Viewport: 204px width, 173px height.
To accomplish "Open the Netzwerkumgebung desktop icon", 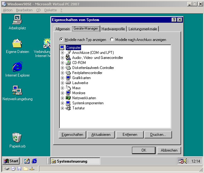I will [x=17, y=90].
